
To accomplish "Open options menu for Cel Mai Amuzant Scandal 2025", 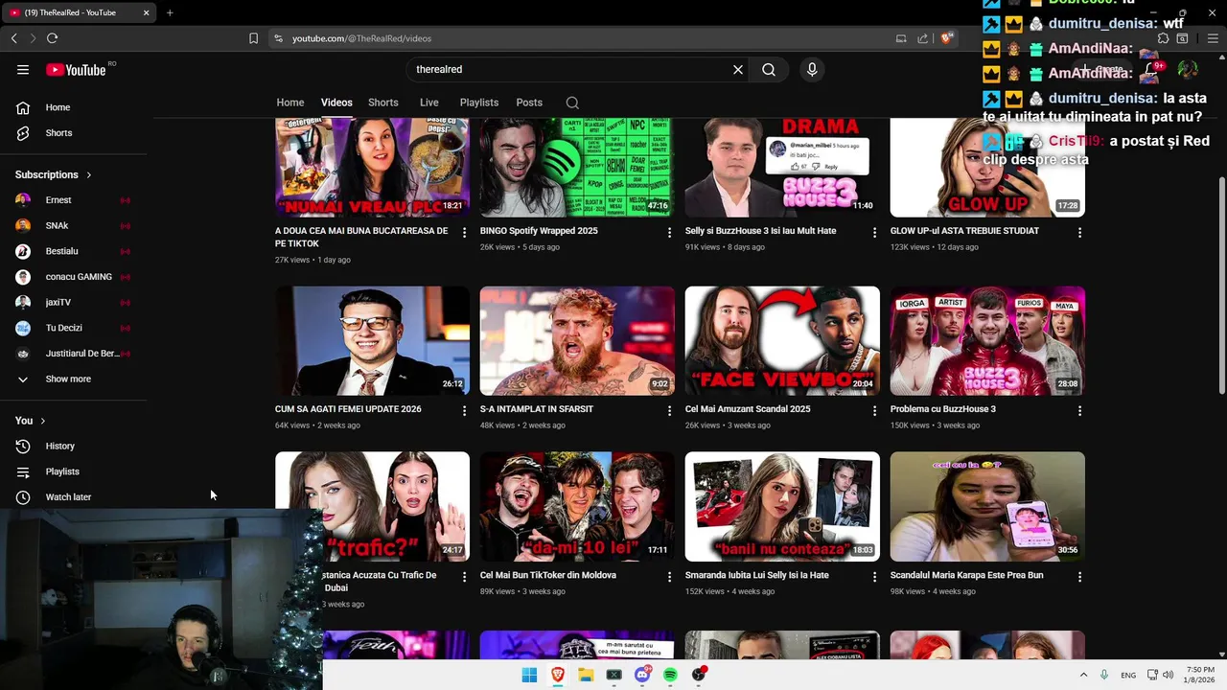I will click(x=874, y=410).
